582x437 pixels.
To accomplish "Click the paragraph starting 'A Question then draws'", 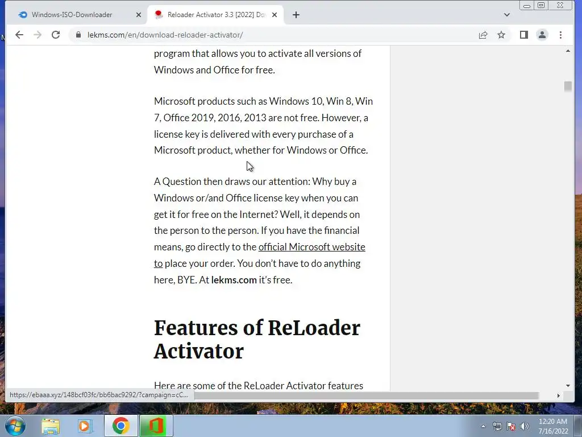I will [259, 230].
